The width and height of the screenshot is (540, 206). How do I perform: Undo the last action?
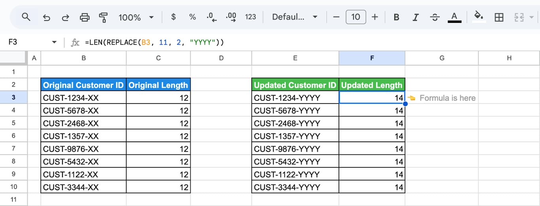point(47,17)
